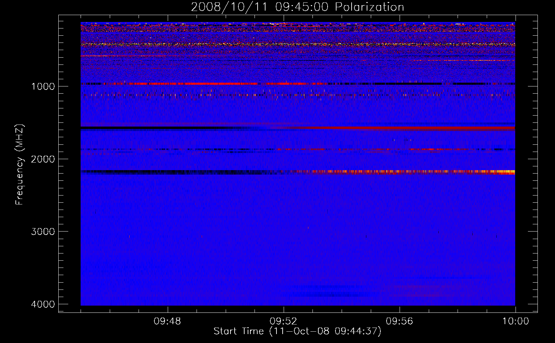Viewport: 555px width, 343px height.
Task: Select the '3000' frequency axis label
Action: pos(43,232)
